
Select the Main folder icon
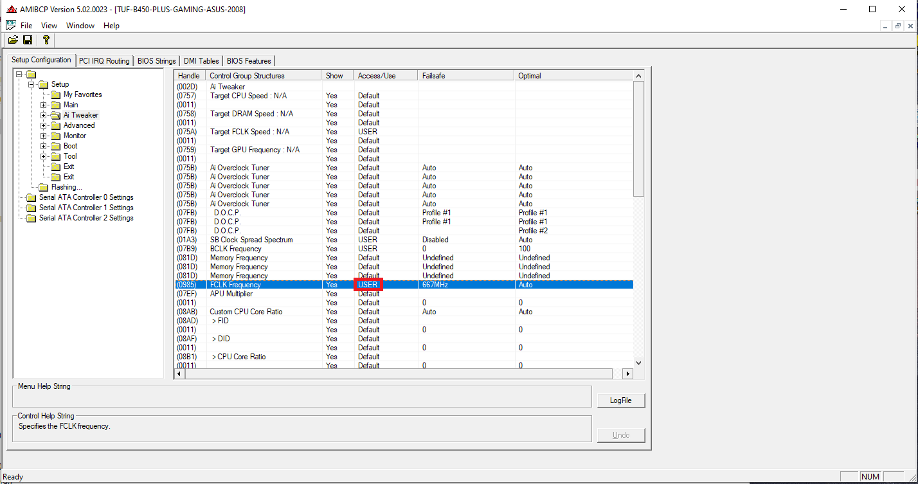56,105
